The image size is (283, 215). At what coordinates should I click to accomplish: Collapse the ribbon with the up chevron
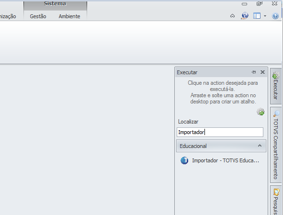coord(232,16)
